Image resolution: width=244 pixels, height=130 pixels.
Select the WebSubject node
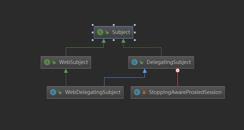pyautogui.click(x=66, y=62)
